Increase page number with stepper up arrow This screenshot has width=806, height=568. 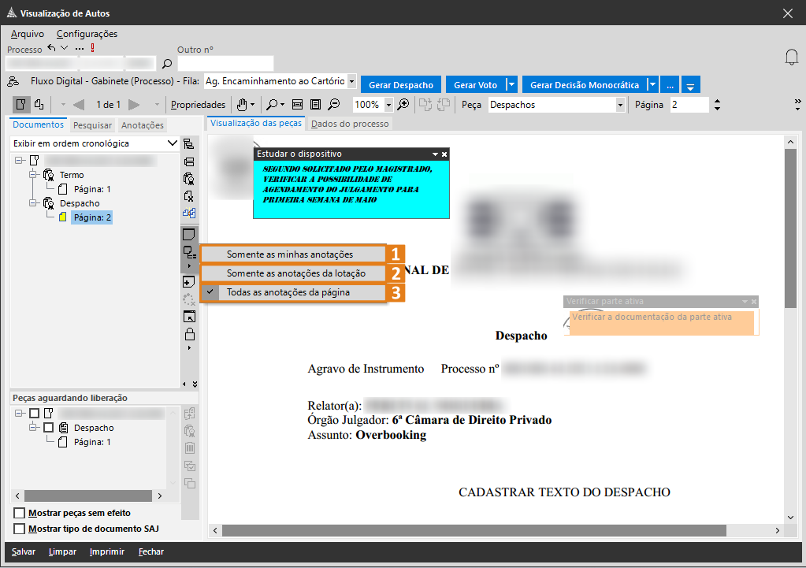coord(717,102)
